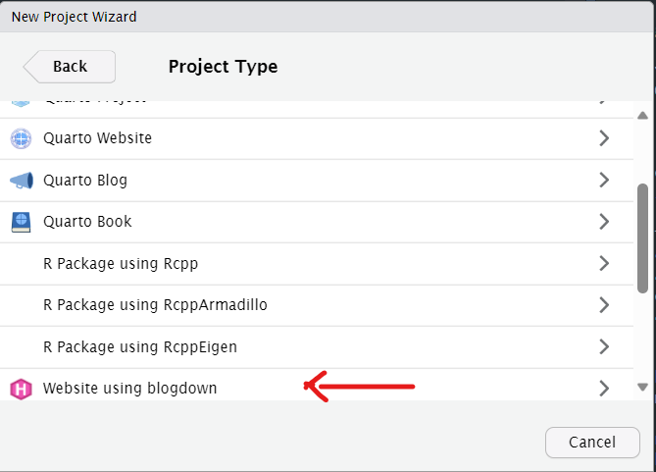Click the blogdown hexagon H icon
Image resolution: width=656 pixels, height=472 pixels.
point(21,389)
